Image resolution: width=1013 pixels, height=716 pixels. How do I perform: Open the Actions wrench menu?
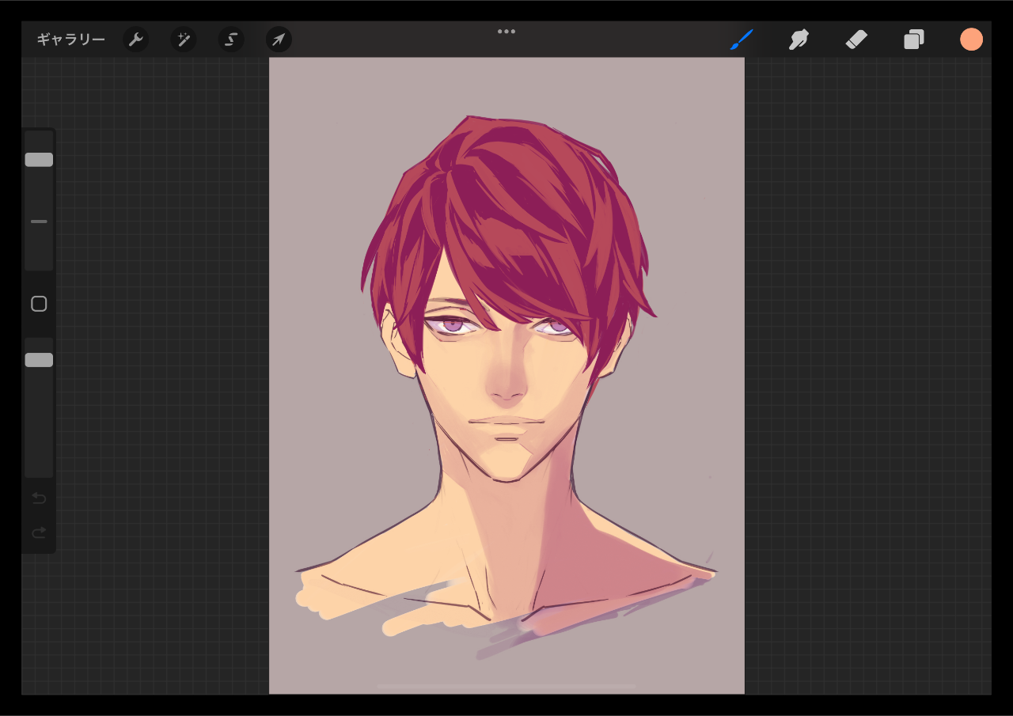click(135, 40)
